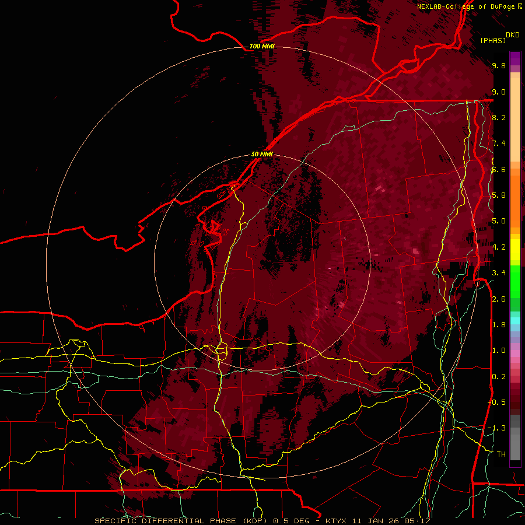Click the 2.6 legend value

499,299
